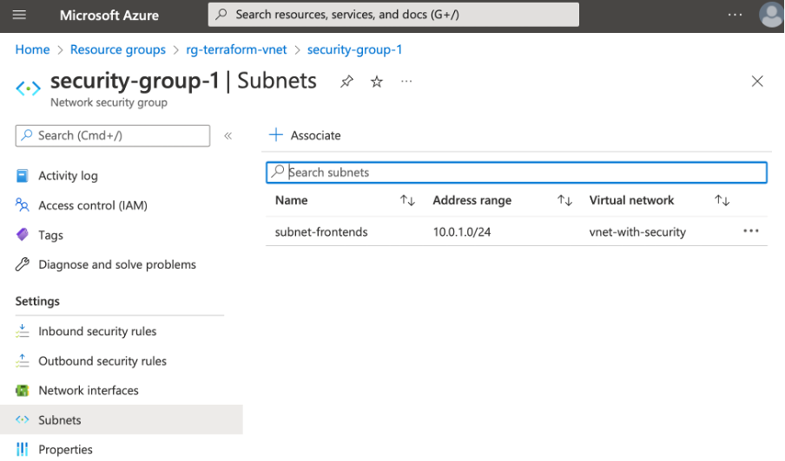This screenshot has height=461, width=785.
Task: Open Resource groups breadcrumb
Action: 117,49
